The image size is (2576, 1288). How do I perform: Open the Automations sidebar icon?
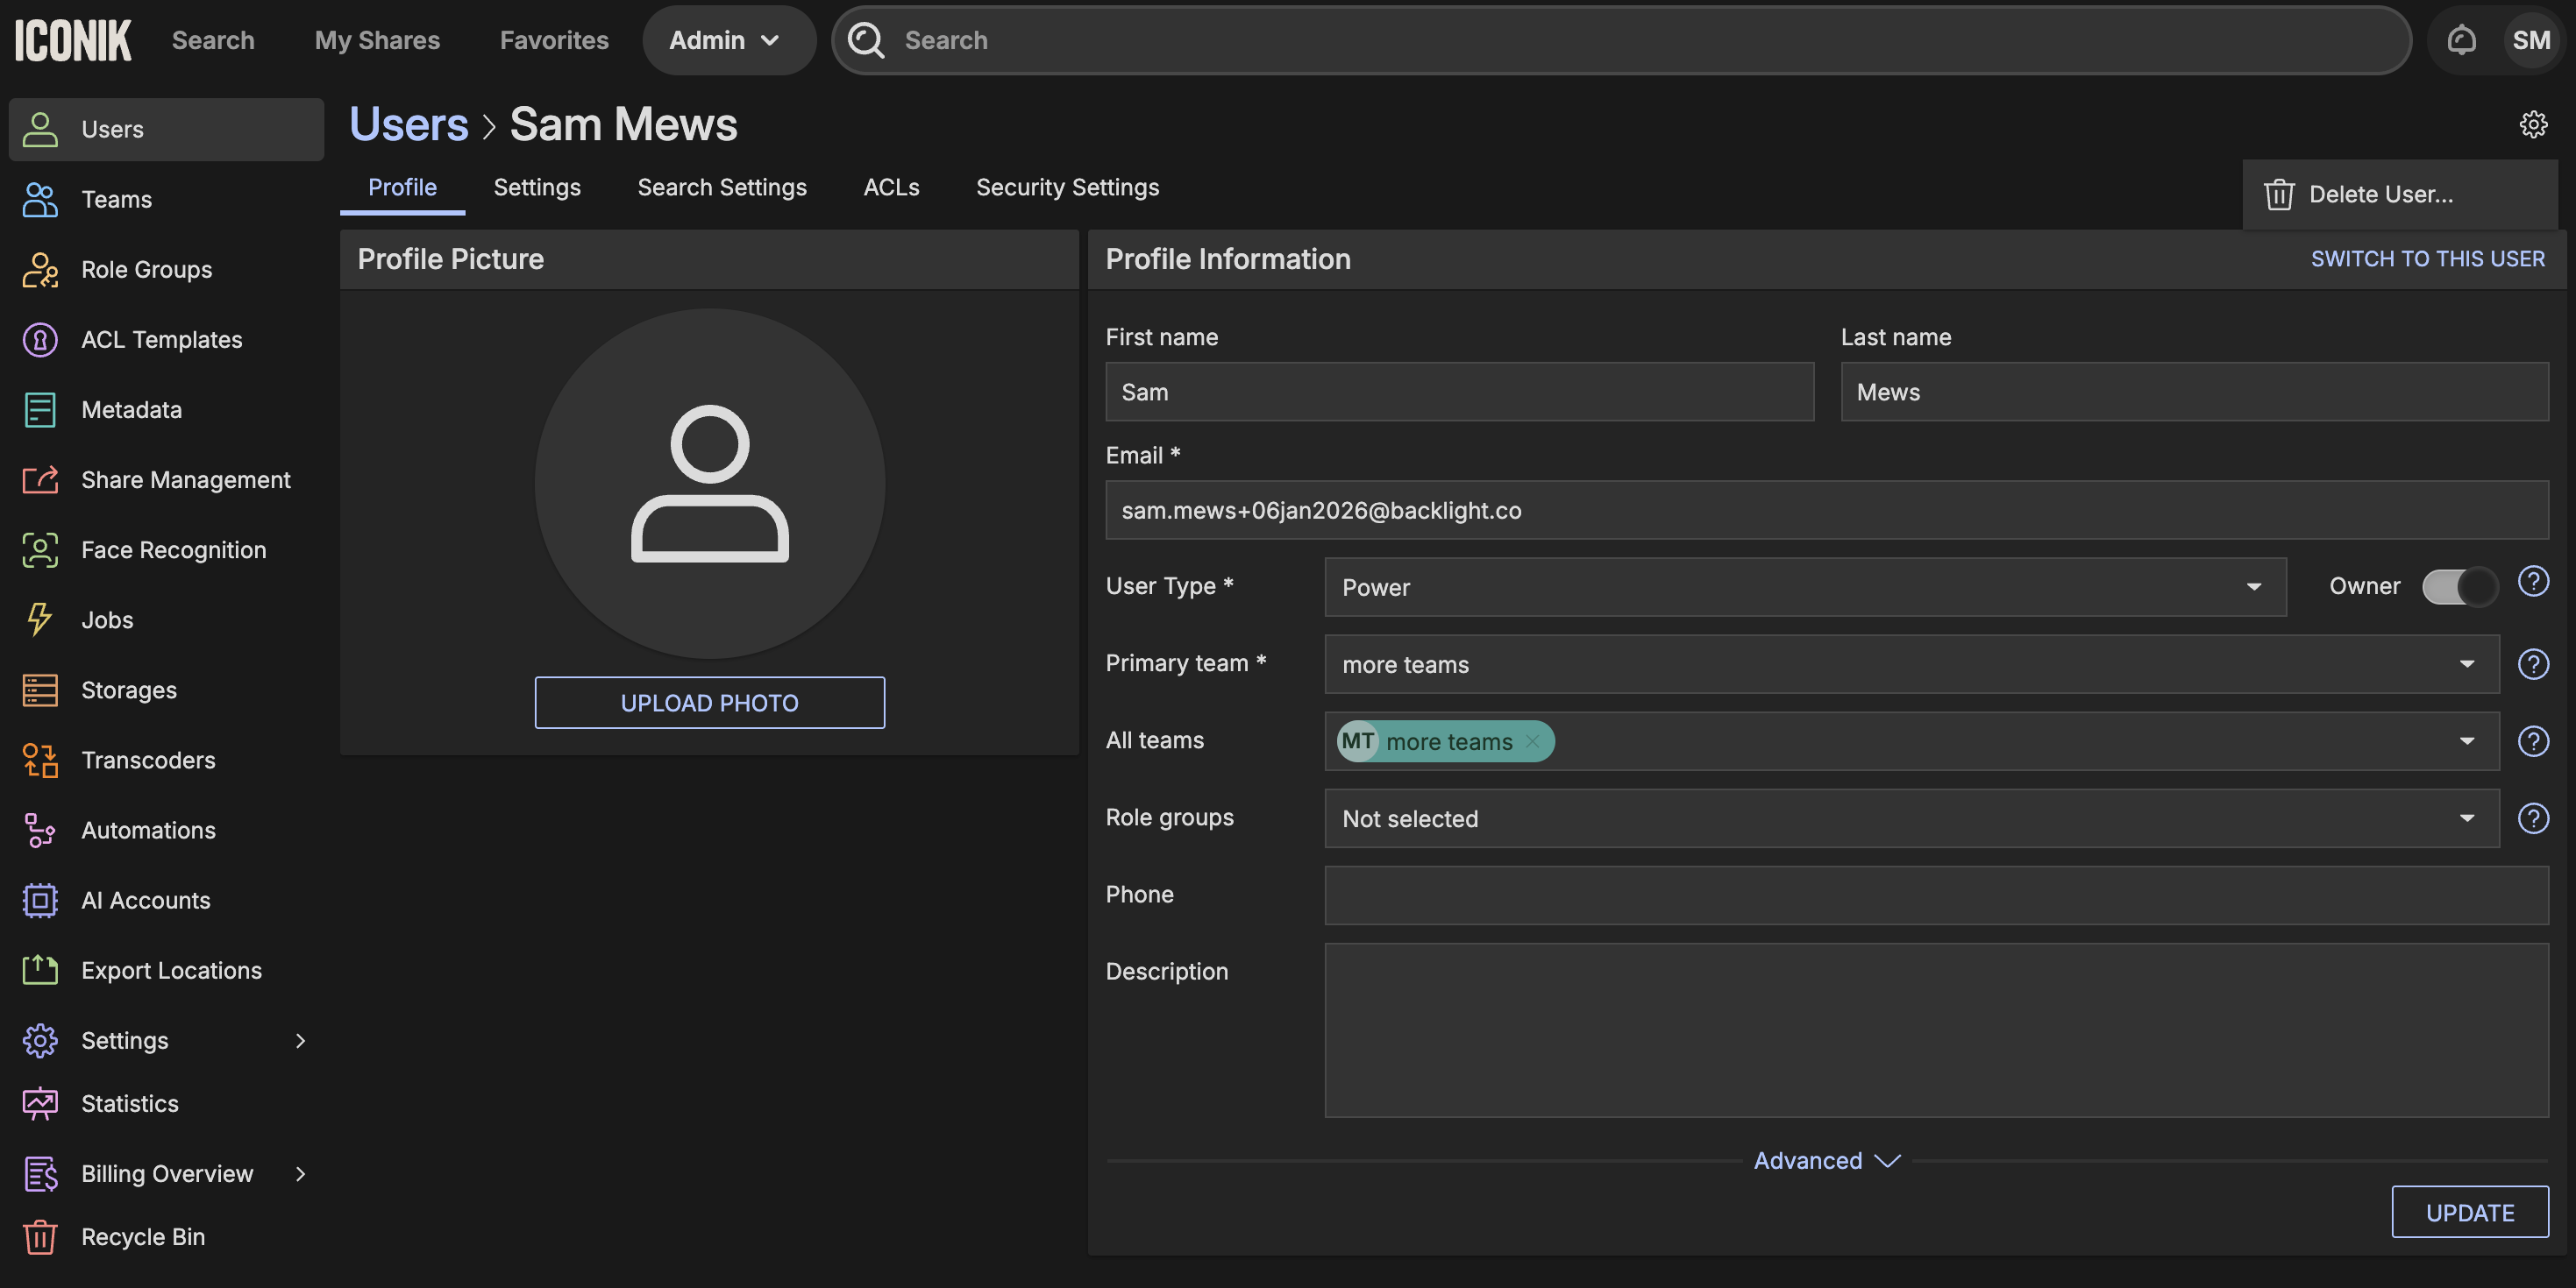click(x=40, y=831)
